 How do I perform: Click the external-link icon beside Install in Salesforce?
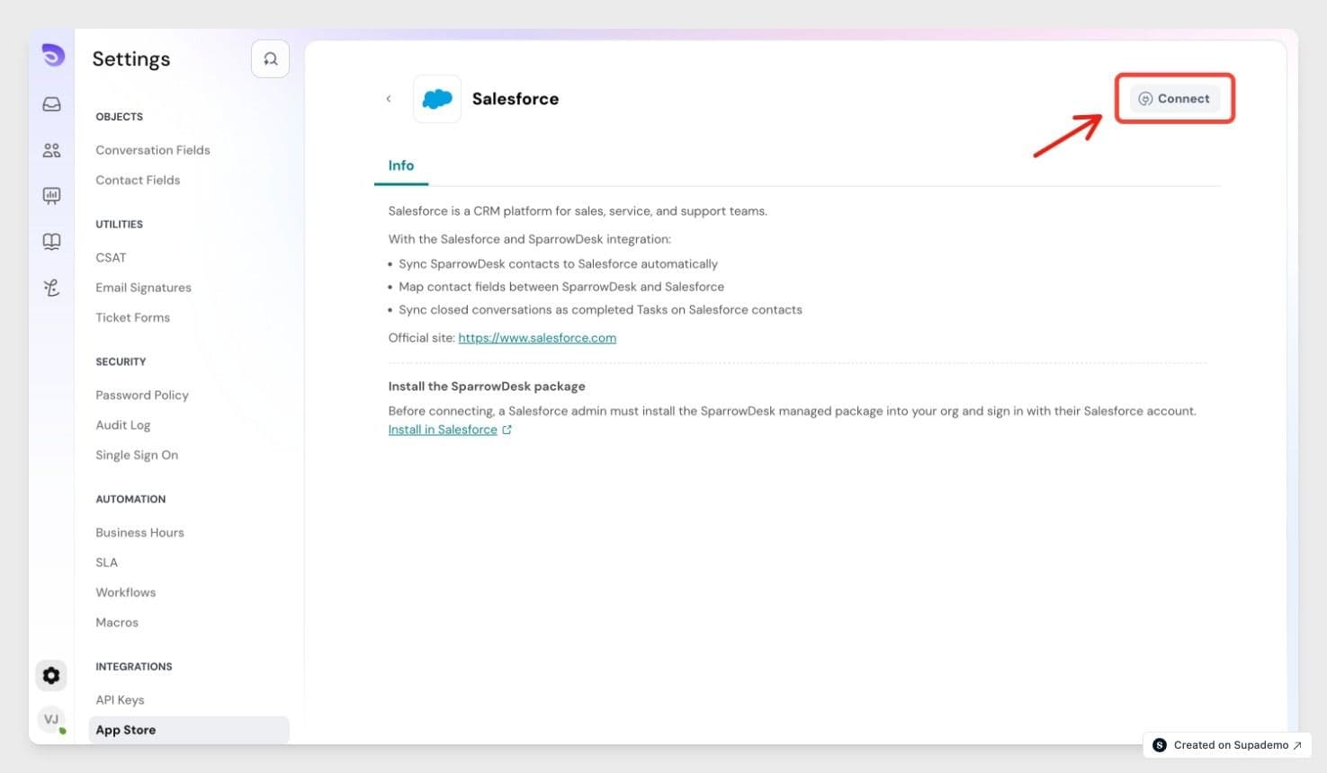[507, 430]
